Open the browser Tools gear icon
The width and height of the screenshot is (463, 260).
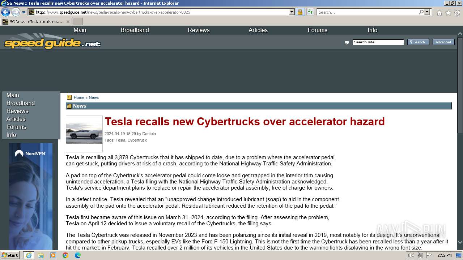tap(457, 13)
